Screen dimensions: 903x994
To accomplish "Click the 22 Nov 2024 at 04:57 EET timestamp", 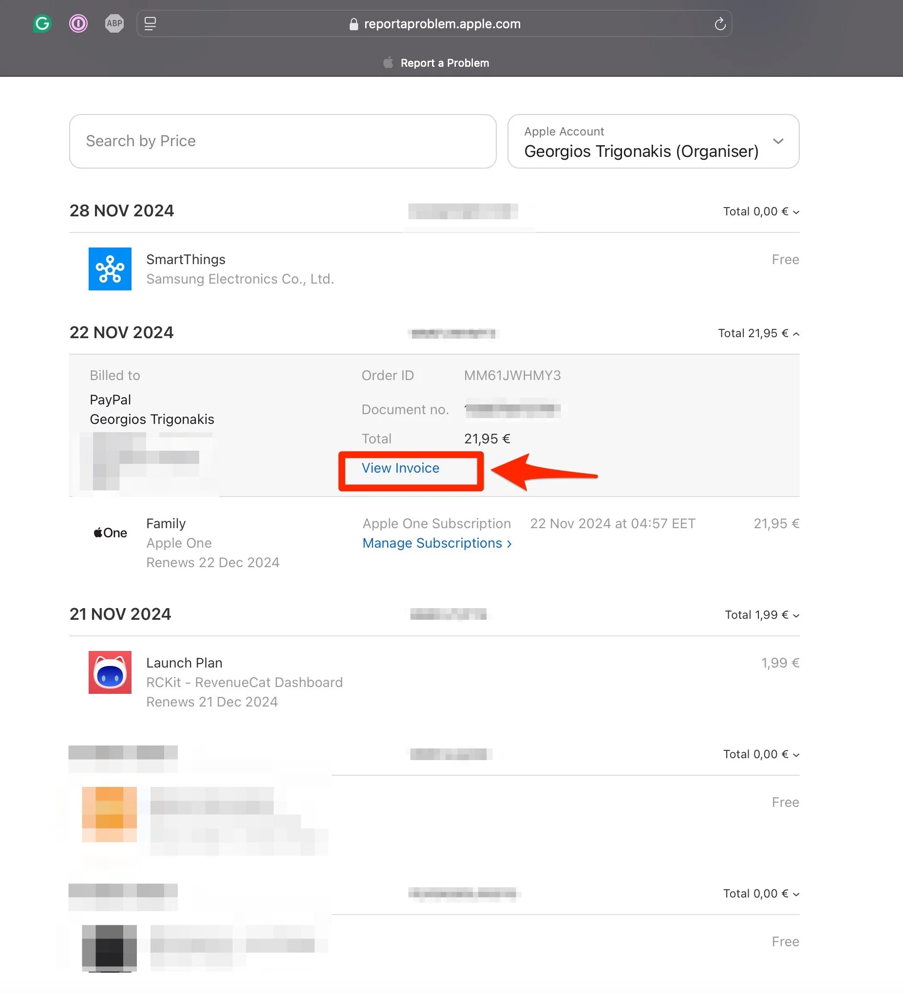I will pos(613,523).
